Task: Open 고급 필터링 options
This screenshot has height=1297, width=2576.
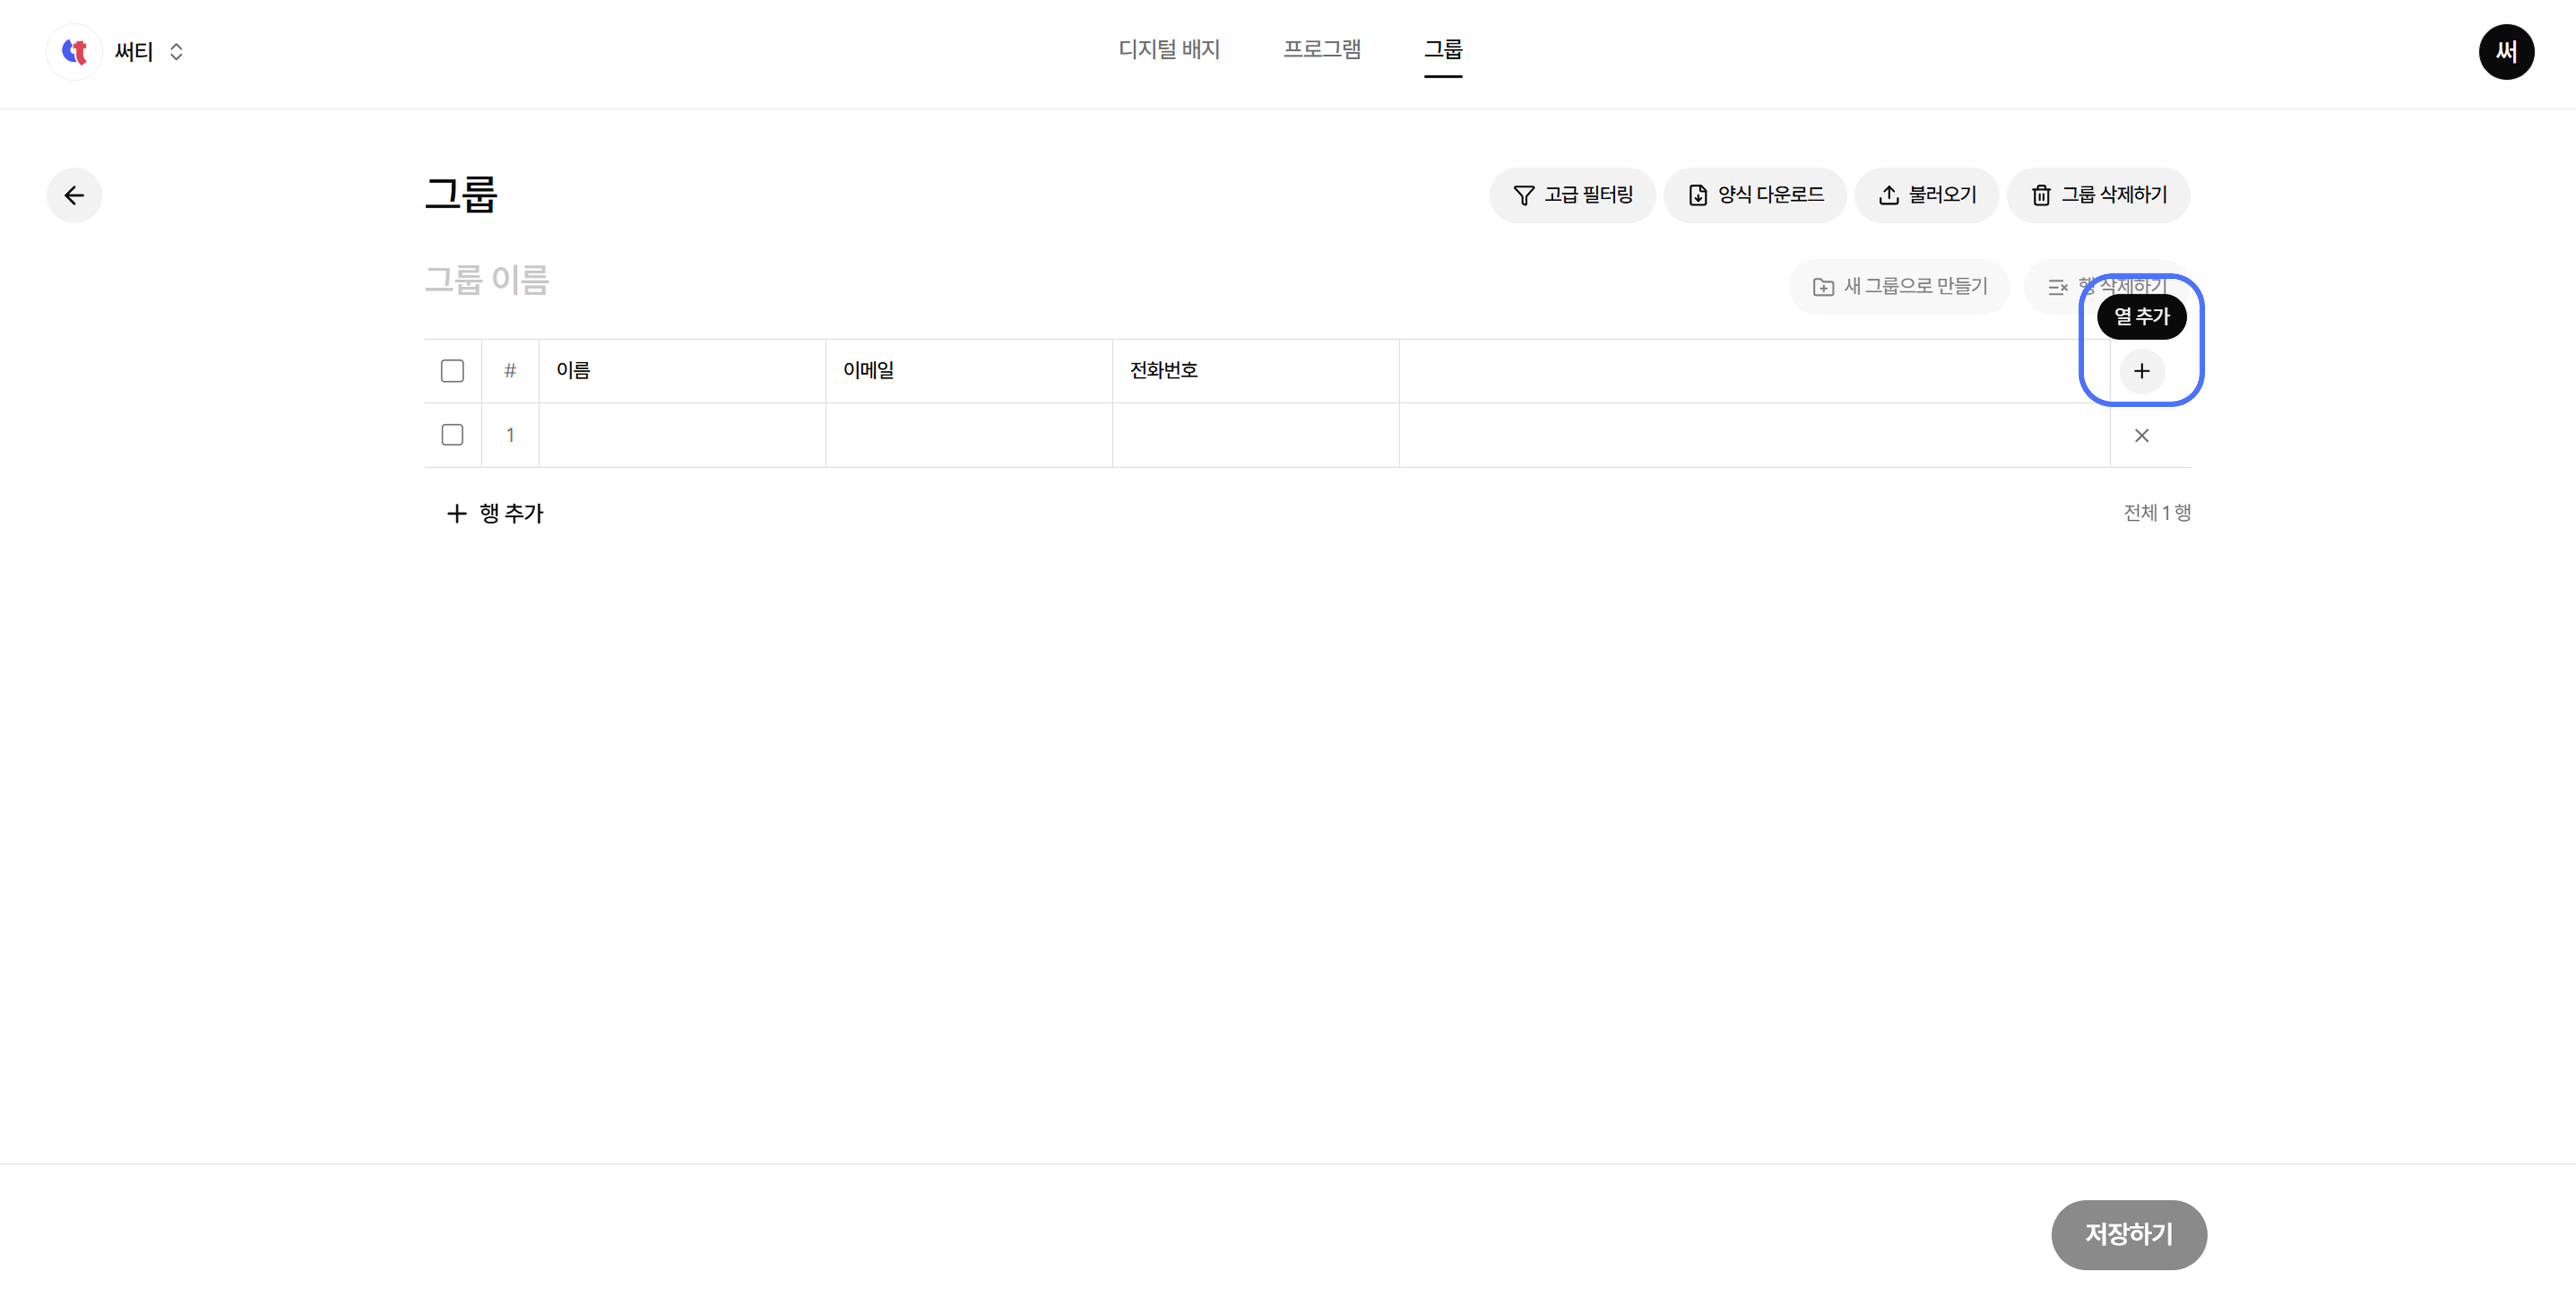Action: click(1572, 195)
